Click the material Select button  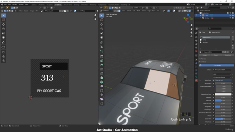pyautogui.click(x=216, y=55)
